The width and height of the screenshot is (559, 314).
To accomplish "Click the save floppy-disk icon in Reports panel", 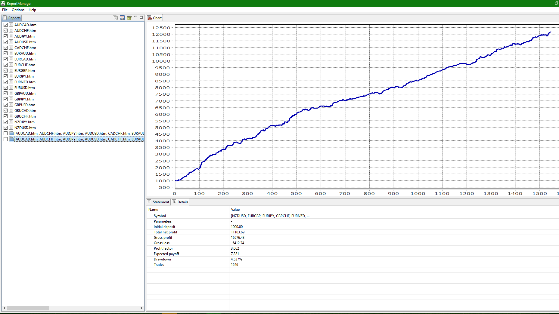I will [122, 18].
